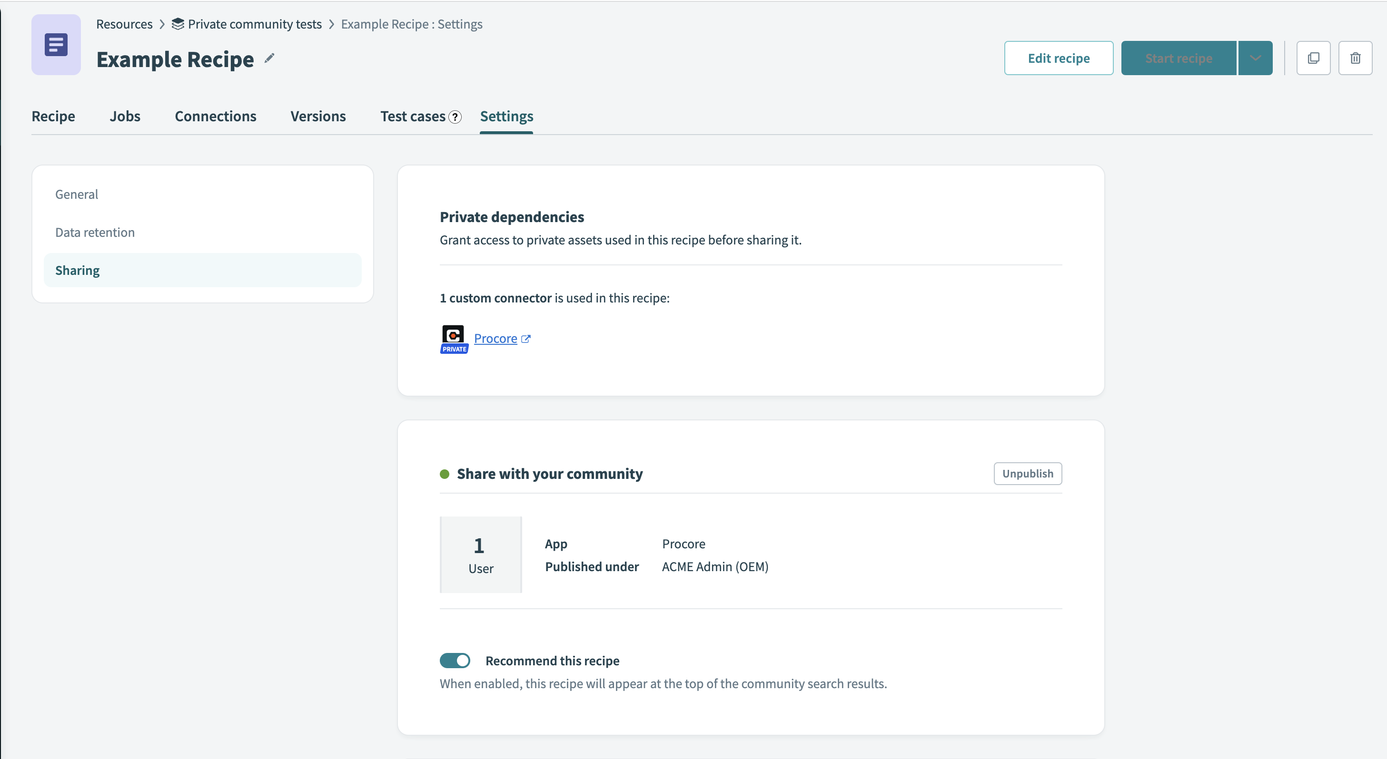The image size is (1387, 759).
Task: Open the Test cases help question icon
Action: [x=455, y=117]
